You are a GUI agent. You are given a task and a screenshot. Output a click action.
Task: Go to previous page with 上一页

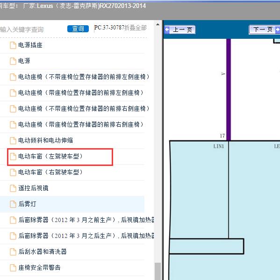(180, 29)
